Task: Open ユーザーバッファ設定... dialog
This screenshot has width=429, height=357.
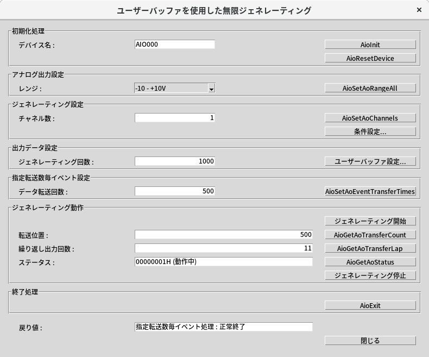Action: click(370, 161)
